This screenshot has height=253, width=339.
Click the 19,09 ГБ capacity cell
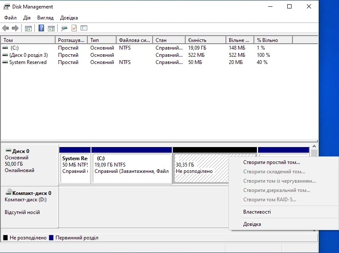tap(197, 48)
